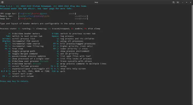Image resolution: width=193 pixels, height=105 pixels.
Task: Click 'kernel' in the CPU usage bar legend
Action: click(x=36, y=13)
